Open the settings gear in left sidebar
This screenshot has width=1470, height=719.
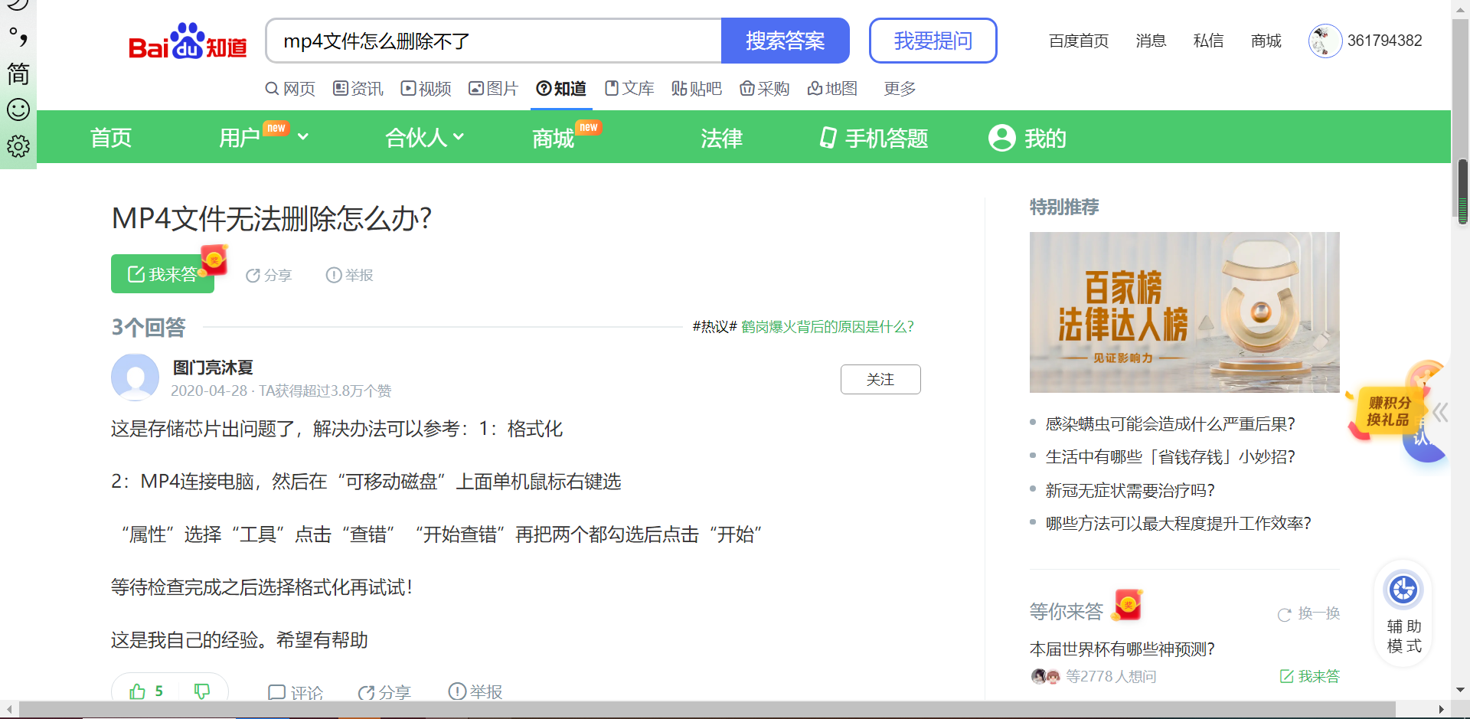[x=18, y=146]
